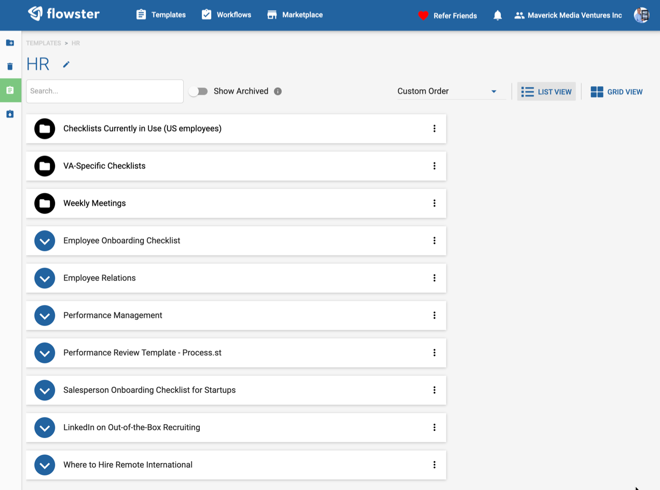This screenshot has width=660, height=490.
Task: Focus the Search field
Action: [105, 91]
